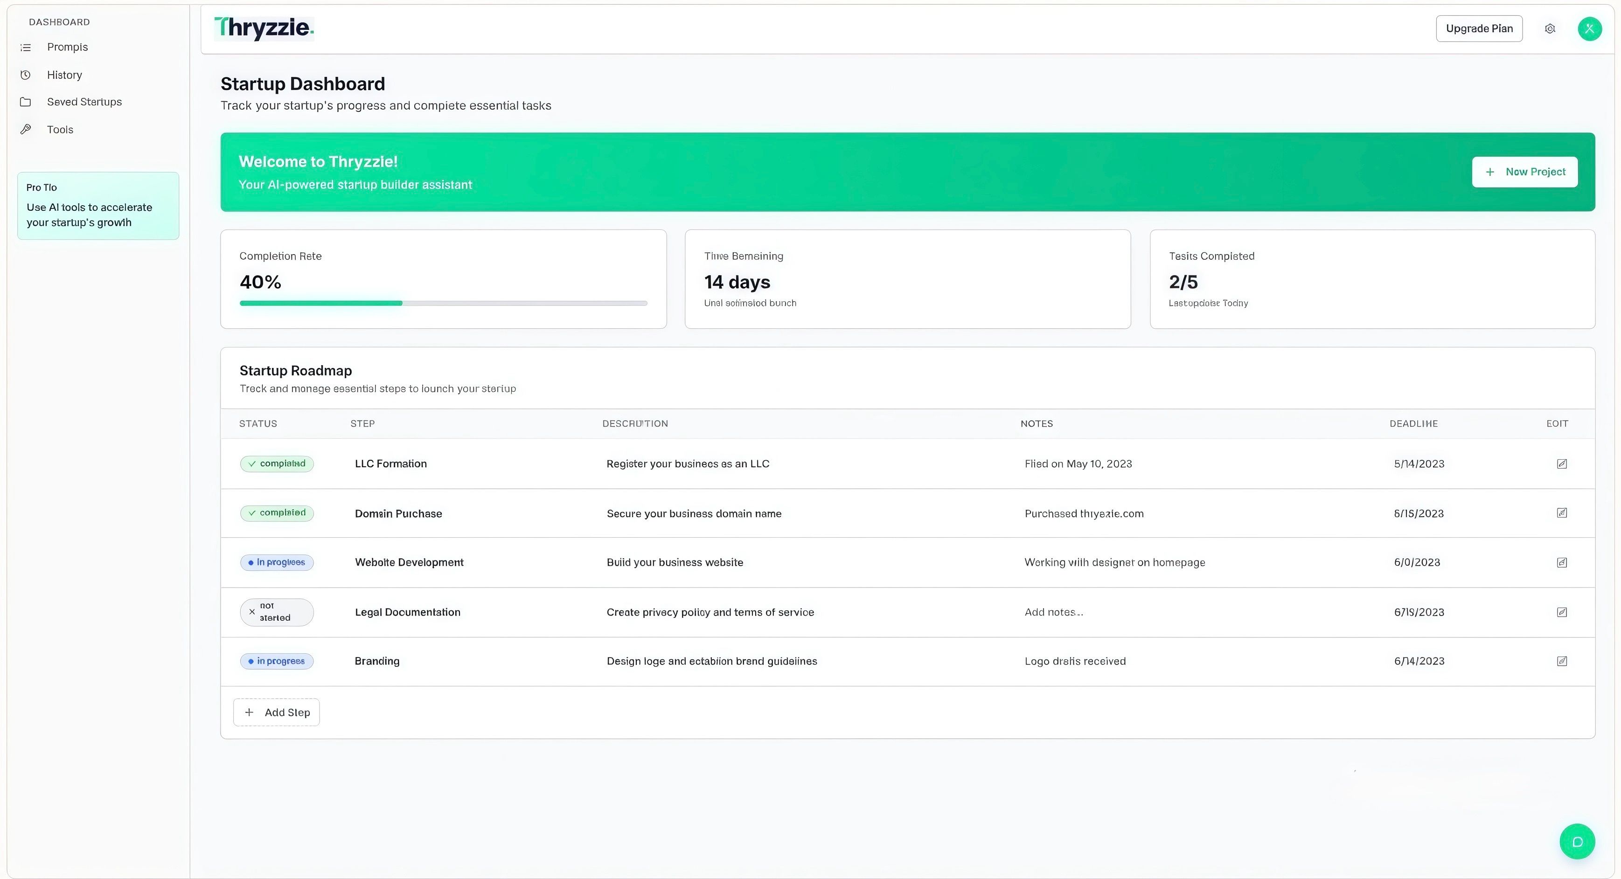Click 'Build your business website' description
1621x879 pixels.
(x=675, y=562)
